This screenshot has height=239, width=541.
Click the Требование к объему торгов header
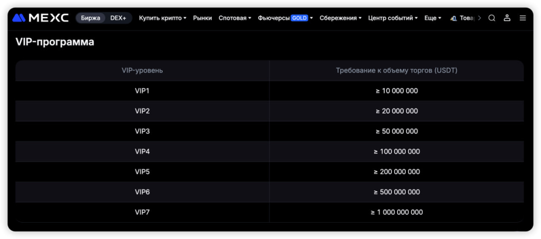coord(396,71)
